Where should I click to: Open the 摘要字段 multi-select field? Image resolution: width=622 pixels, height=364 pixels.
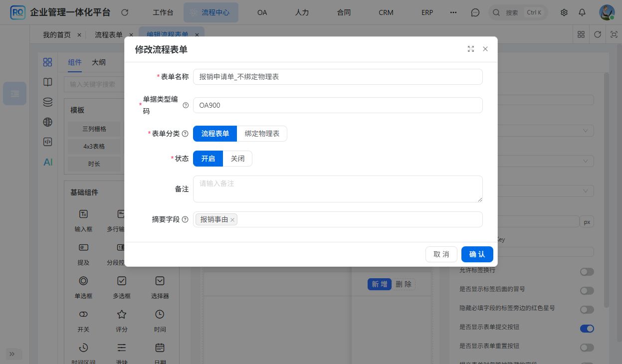point(338,219)
